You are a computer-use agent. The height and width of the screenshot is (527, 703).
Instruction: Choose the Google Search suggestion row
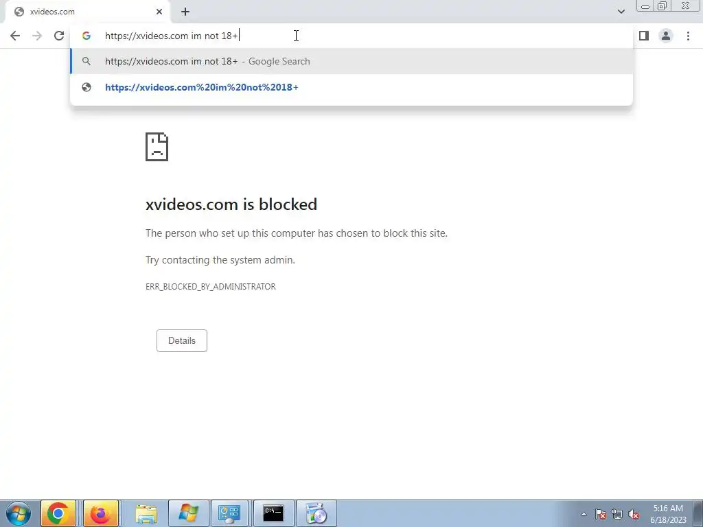(x=351, y=61)
